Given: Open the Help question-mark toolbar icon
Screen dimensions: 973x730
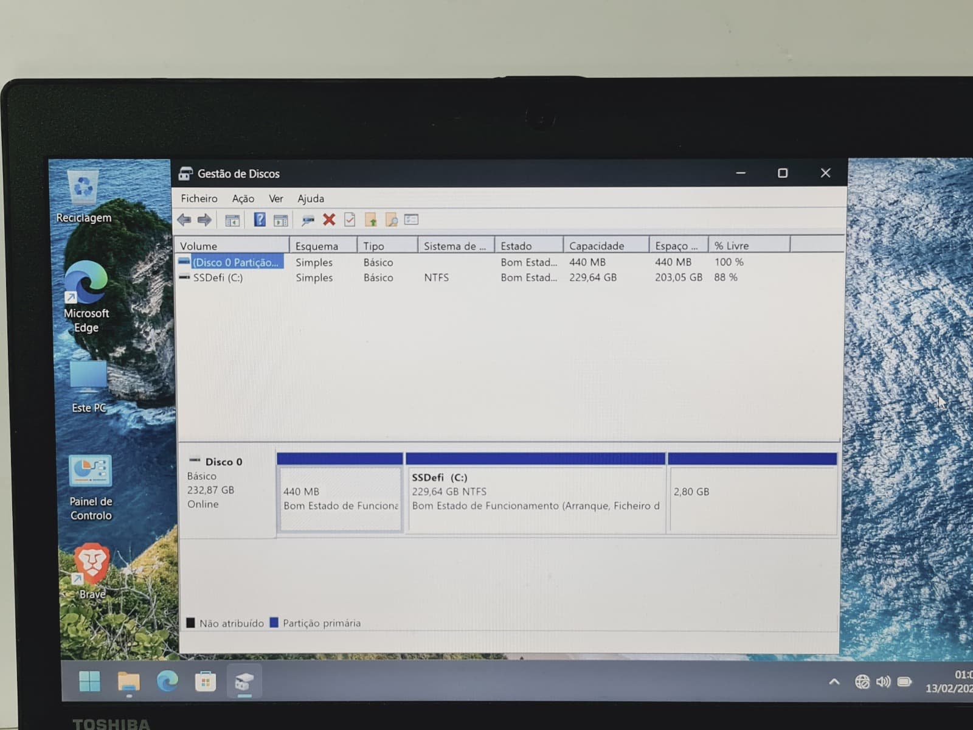Looking at the screenshot, I should (260, 220).
